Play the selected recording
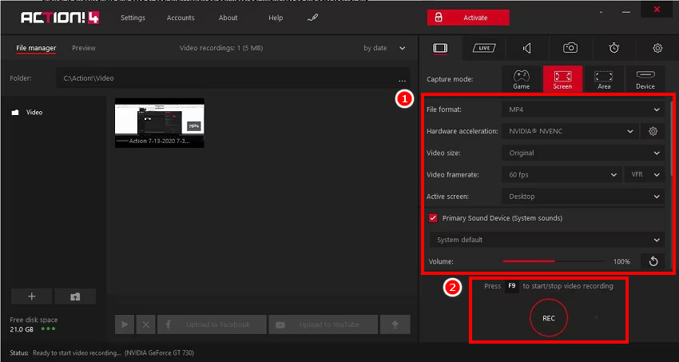This screenshot has width=679, height=362. (125, 324)
